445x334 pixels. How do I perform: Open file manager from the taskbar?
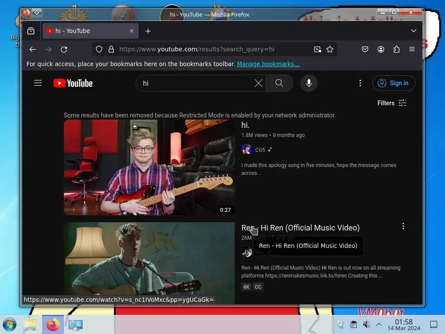click(x=31, y=324)
